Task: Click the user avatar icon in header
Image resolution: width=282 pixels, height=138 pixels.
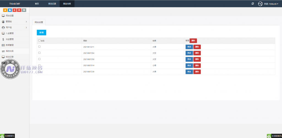Action: (260, 4)
